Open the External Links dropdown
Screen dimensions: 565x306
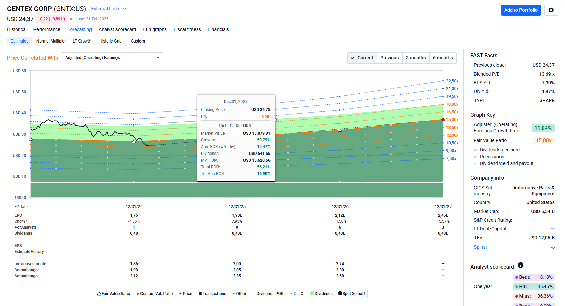[x=108, y=9]
